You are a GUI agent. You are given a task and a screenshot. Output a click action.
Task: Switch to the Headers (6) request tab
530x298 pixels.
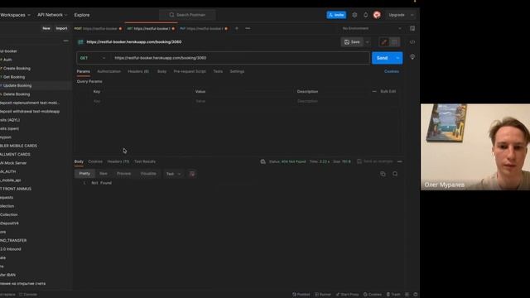(138, 71)
